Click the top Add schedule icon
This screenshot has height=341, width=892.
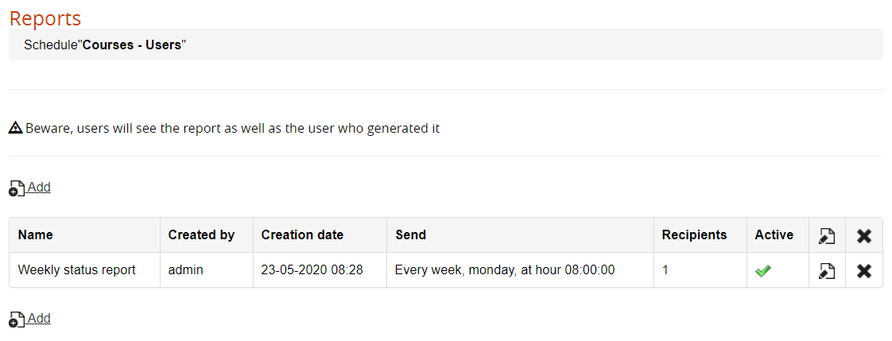coord(16,188)
